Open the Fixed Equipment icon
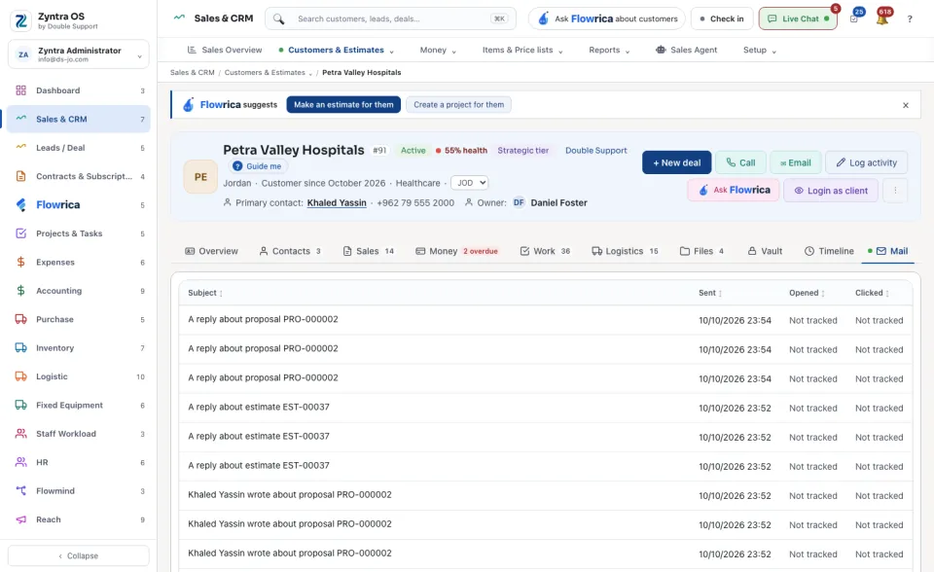 tap(20, 405)
